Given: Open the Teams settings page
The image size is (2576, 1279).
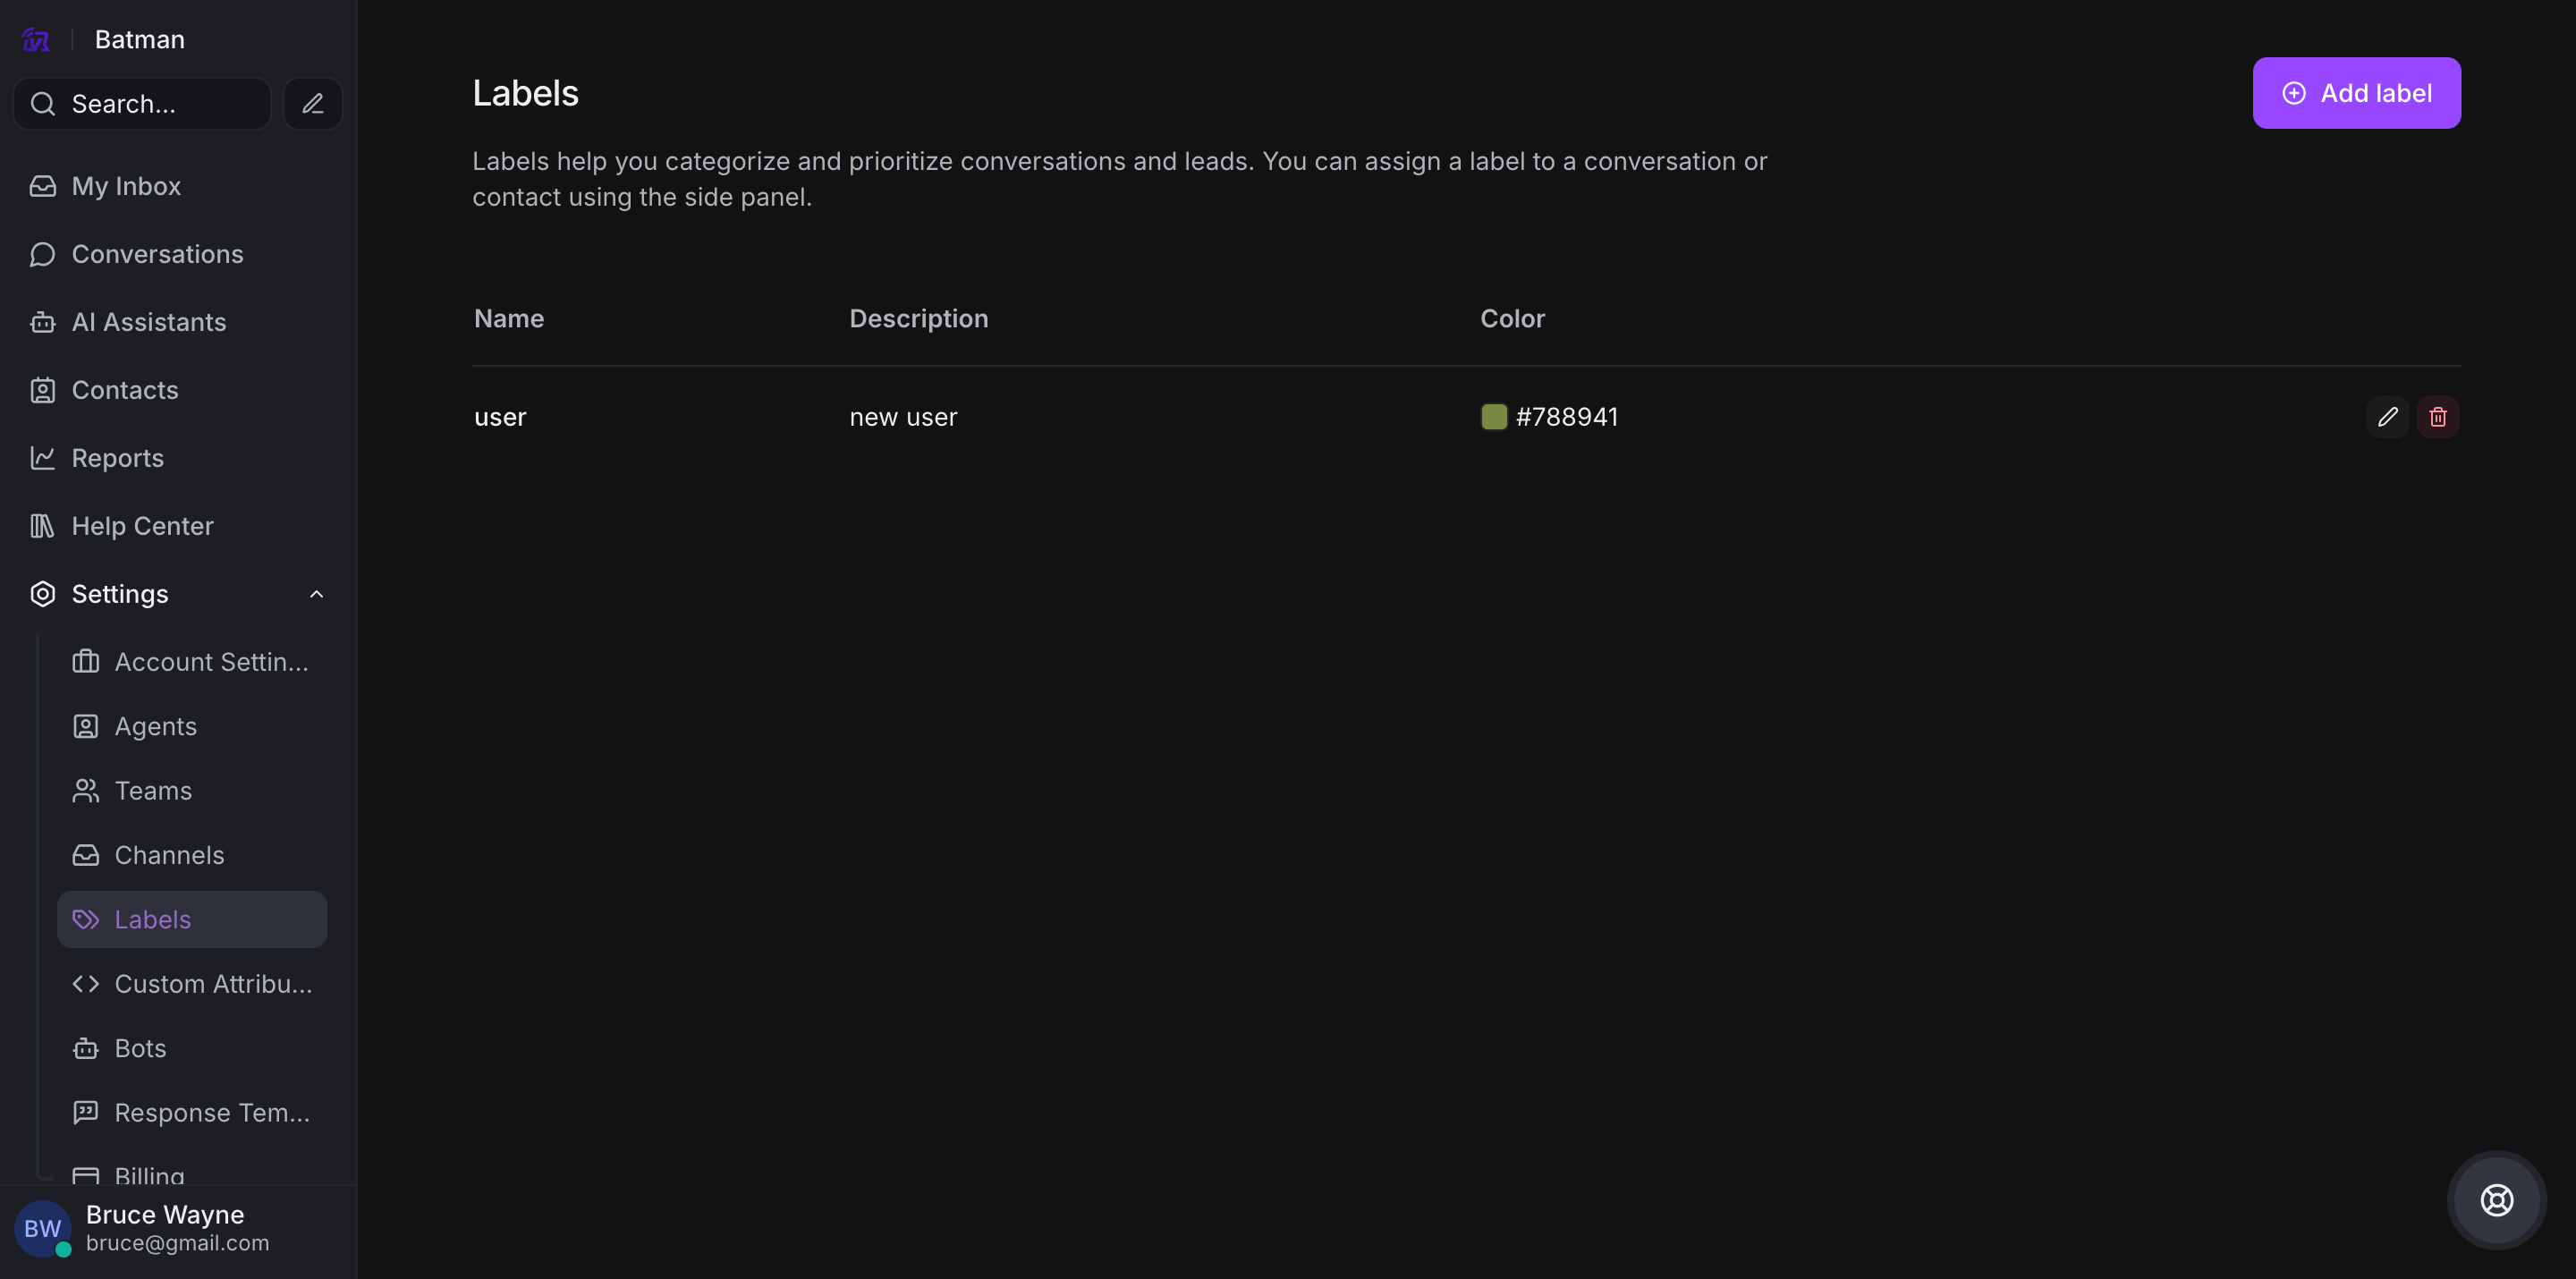Looking at the screenshot, I should 153,791.
